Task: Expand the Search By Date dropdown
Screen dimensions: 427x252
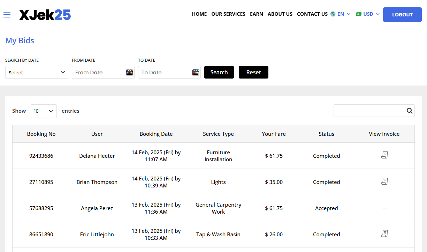Action: [37, 72]
